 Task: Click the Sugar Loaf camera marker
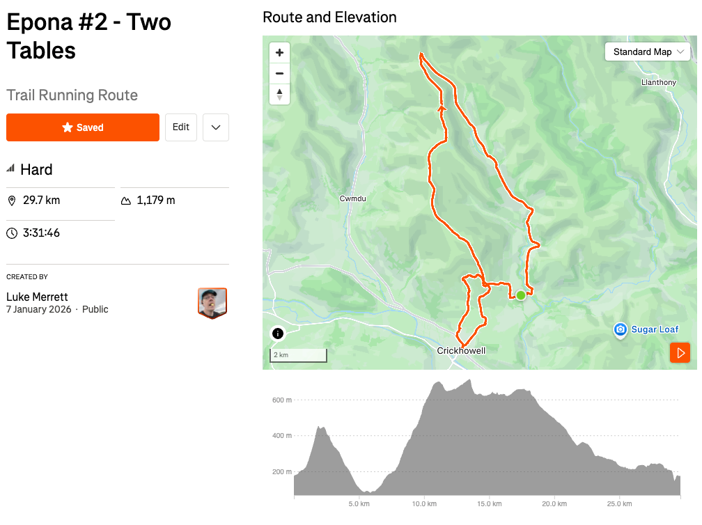tap(621, 329)
